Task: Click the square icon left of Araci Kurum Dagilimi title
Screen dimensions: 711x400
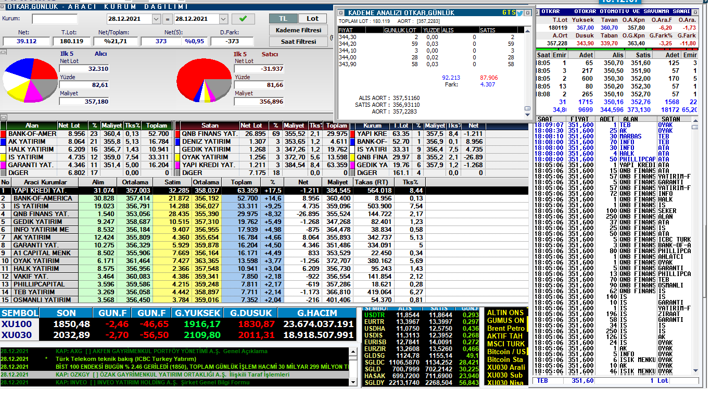Action: pyautogui.click(x=3, y=7)
